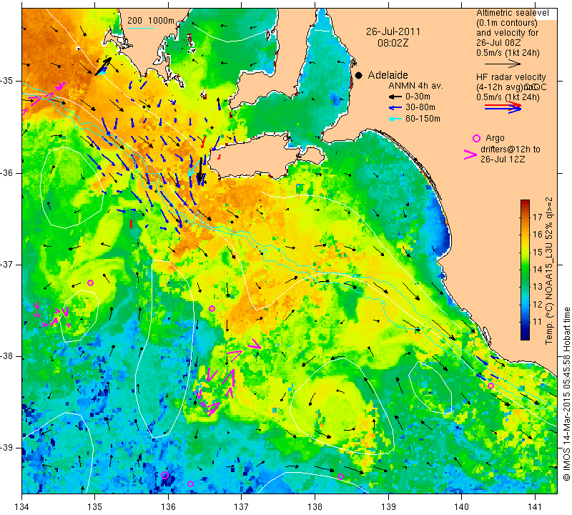Click the '(0.1m contours)' text
Viewport: 572px width, 515px height.
coord(507,23)
